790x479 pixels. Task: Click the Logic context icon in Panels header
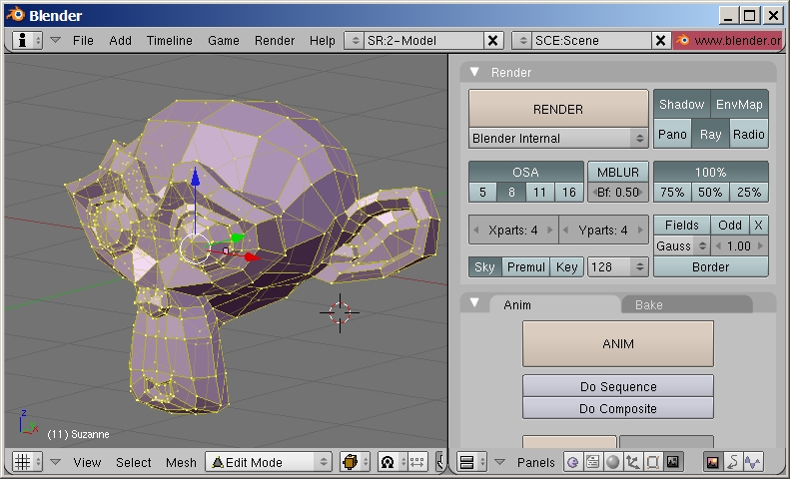coord(572,462)
